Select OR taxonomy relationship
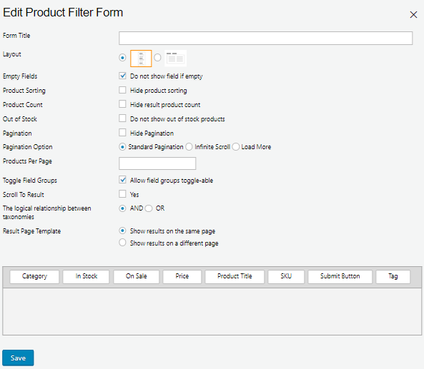This screenshot has width=424, height=369. (x=149, y=208)
